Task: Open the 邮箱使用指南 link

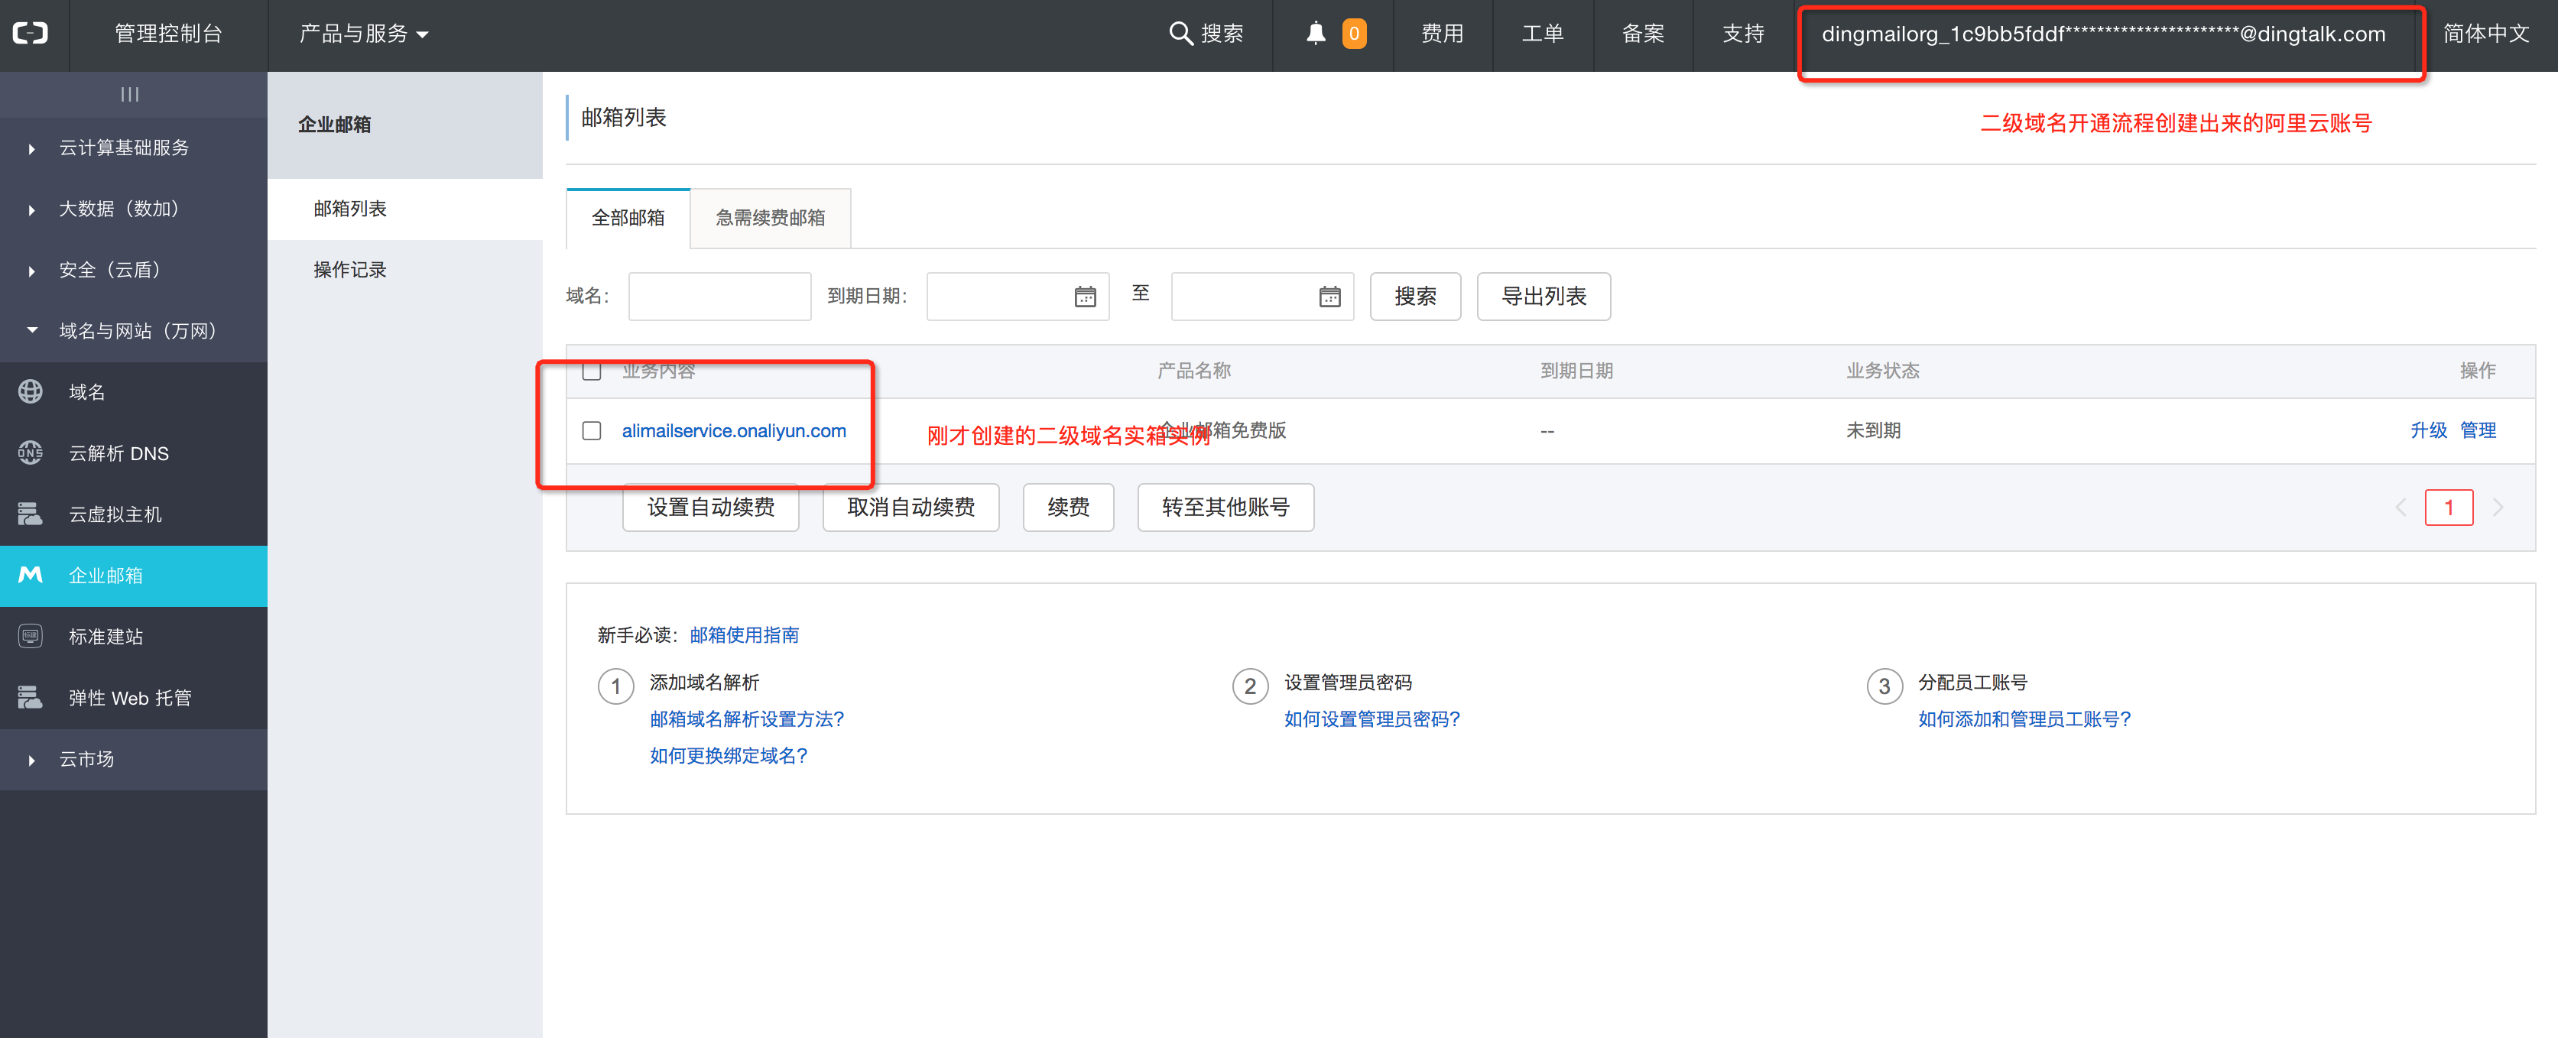Action: pyautogui.click(x=744, y=636)
